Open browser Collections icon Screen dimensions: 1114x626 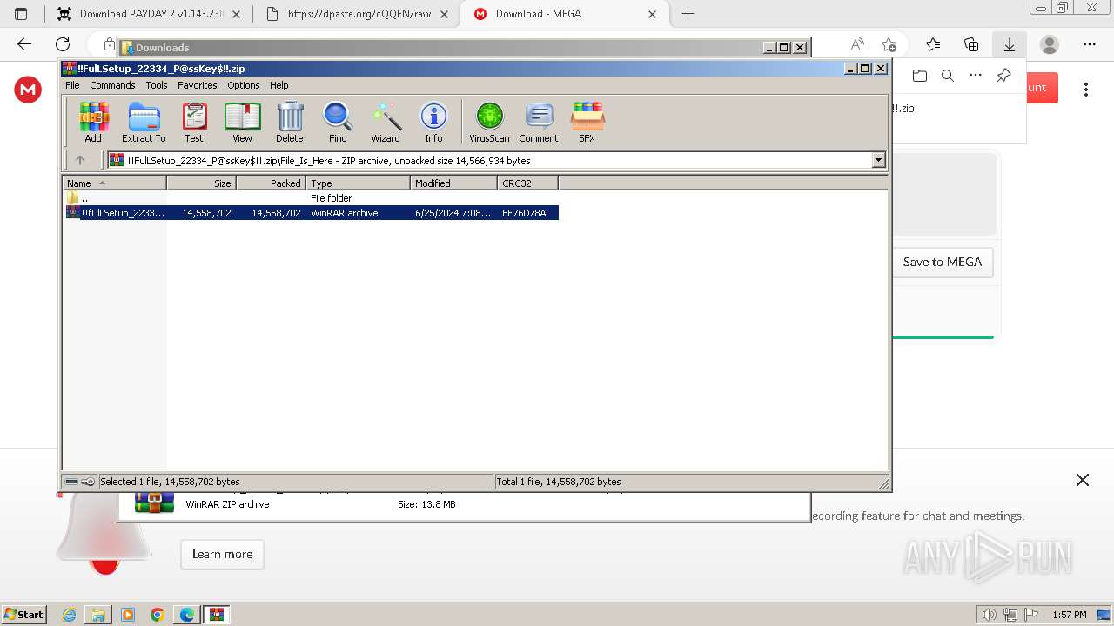tap(971, 44)
